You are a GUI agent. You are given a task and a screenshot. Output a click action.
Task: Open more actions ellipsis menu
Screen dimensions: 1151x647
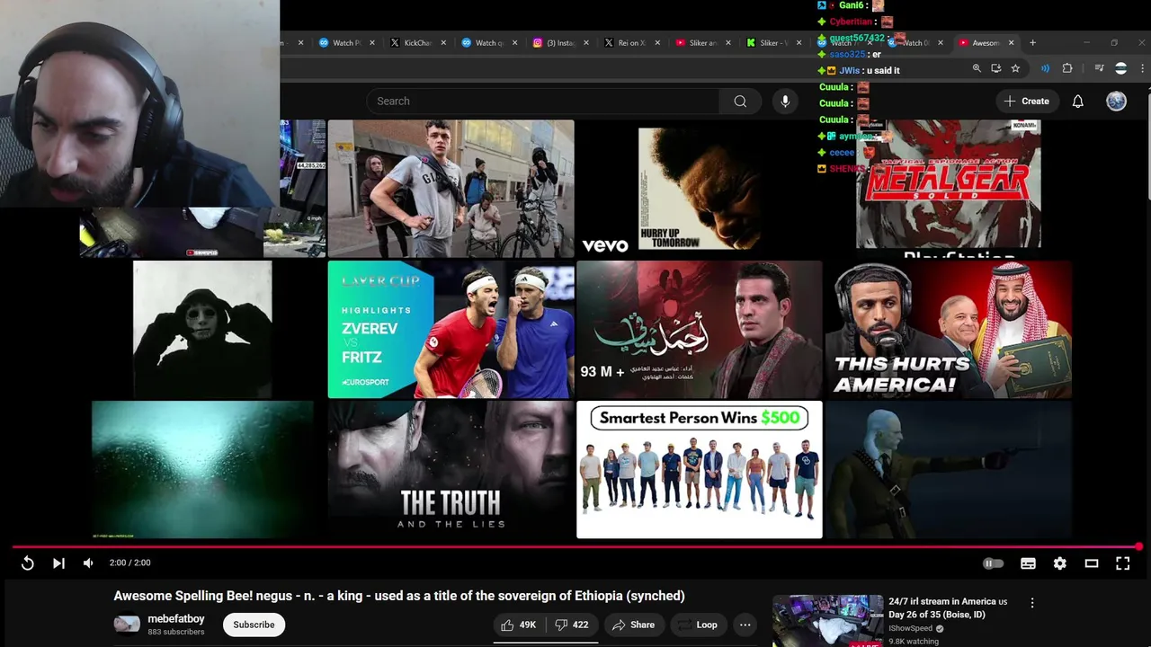745,625
